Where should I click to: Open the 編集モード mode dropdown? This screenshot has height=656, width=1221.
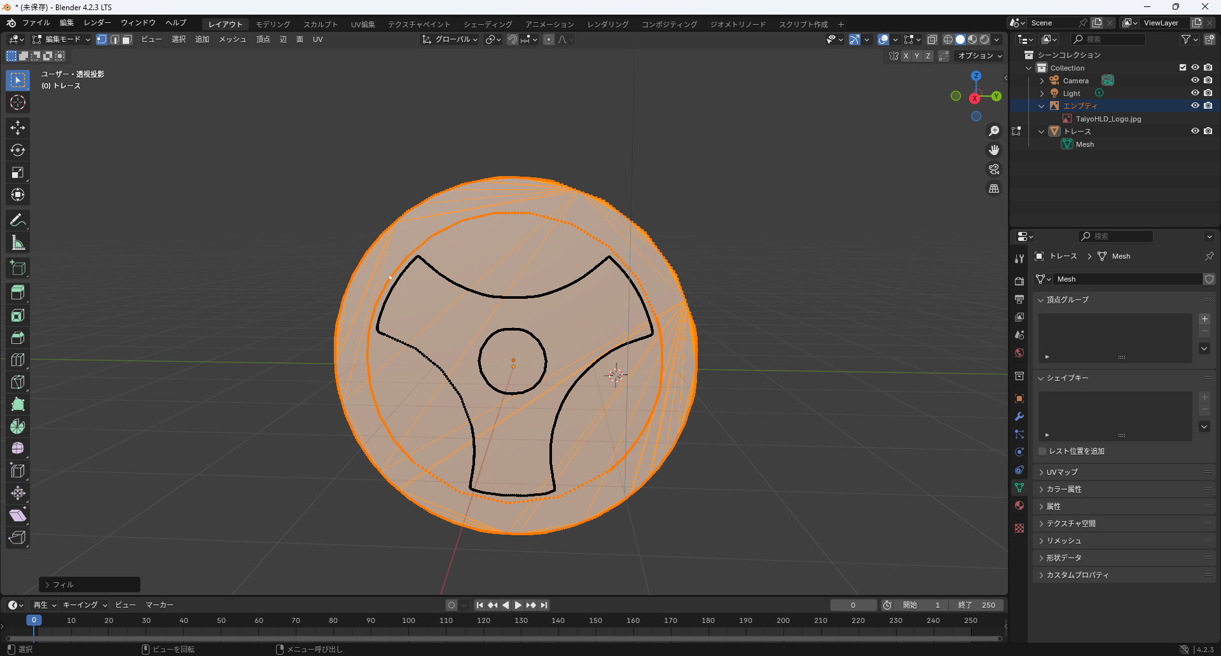62,39
